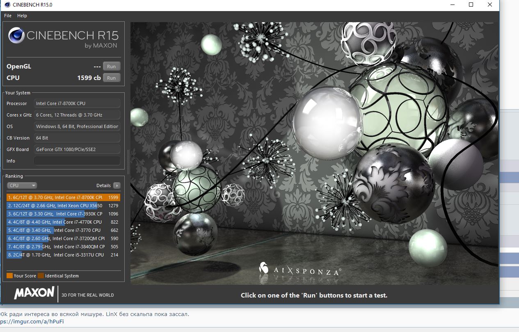Close the Cinebench window

click(x=490, y=5)
